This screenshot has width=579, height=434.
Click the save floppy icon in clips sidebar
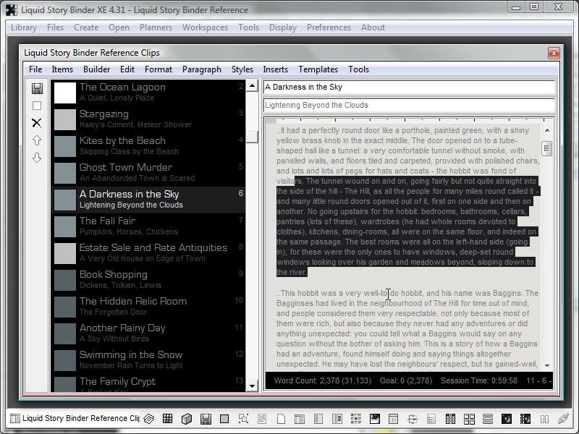click(x=37, y=88)
